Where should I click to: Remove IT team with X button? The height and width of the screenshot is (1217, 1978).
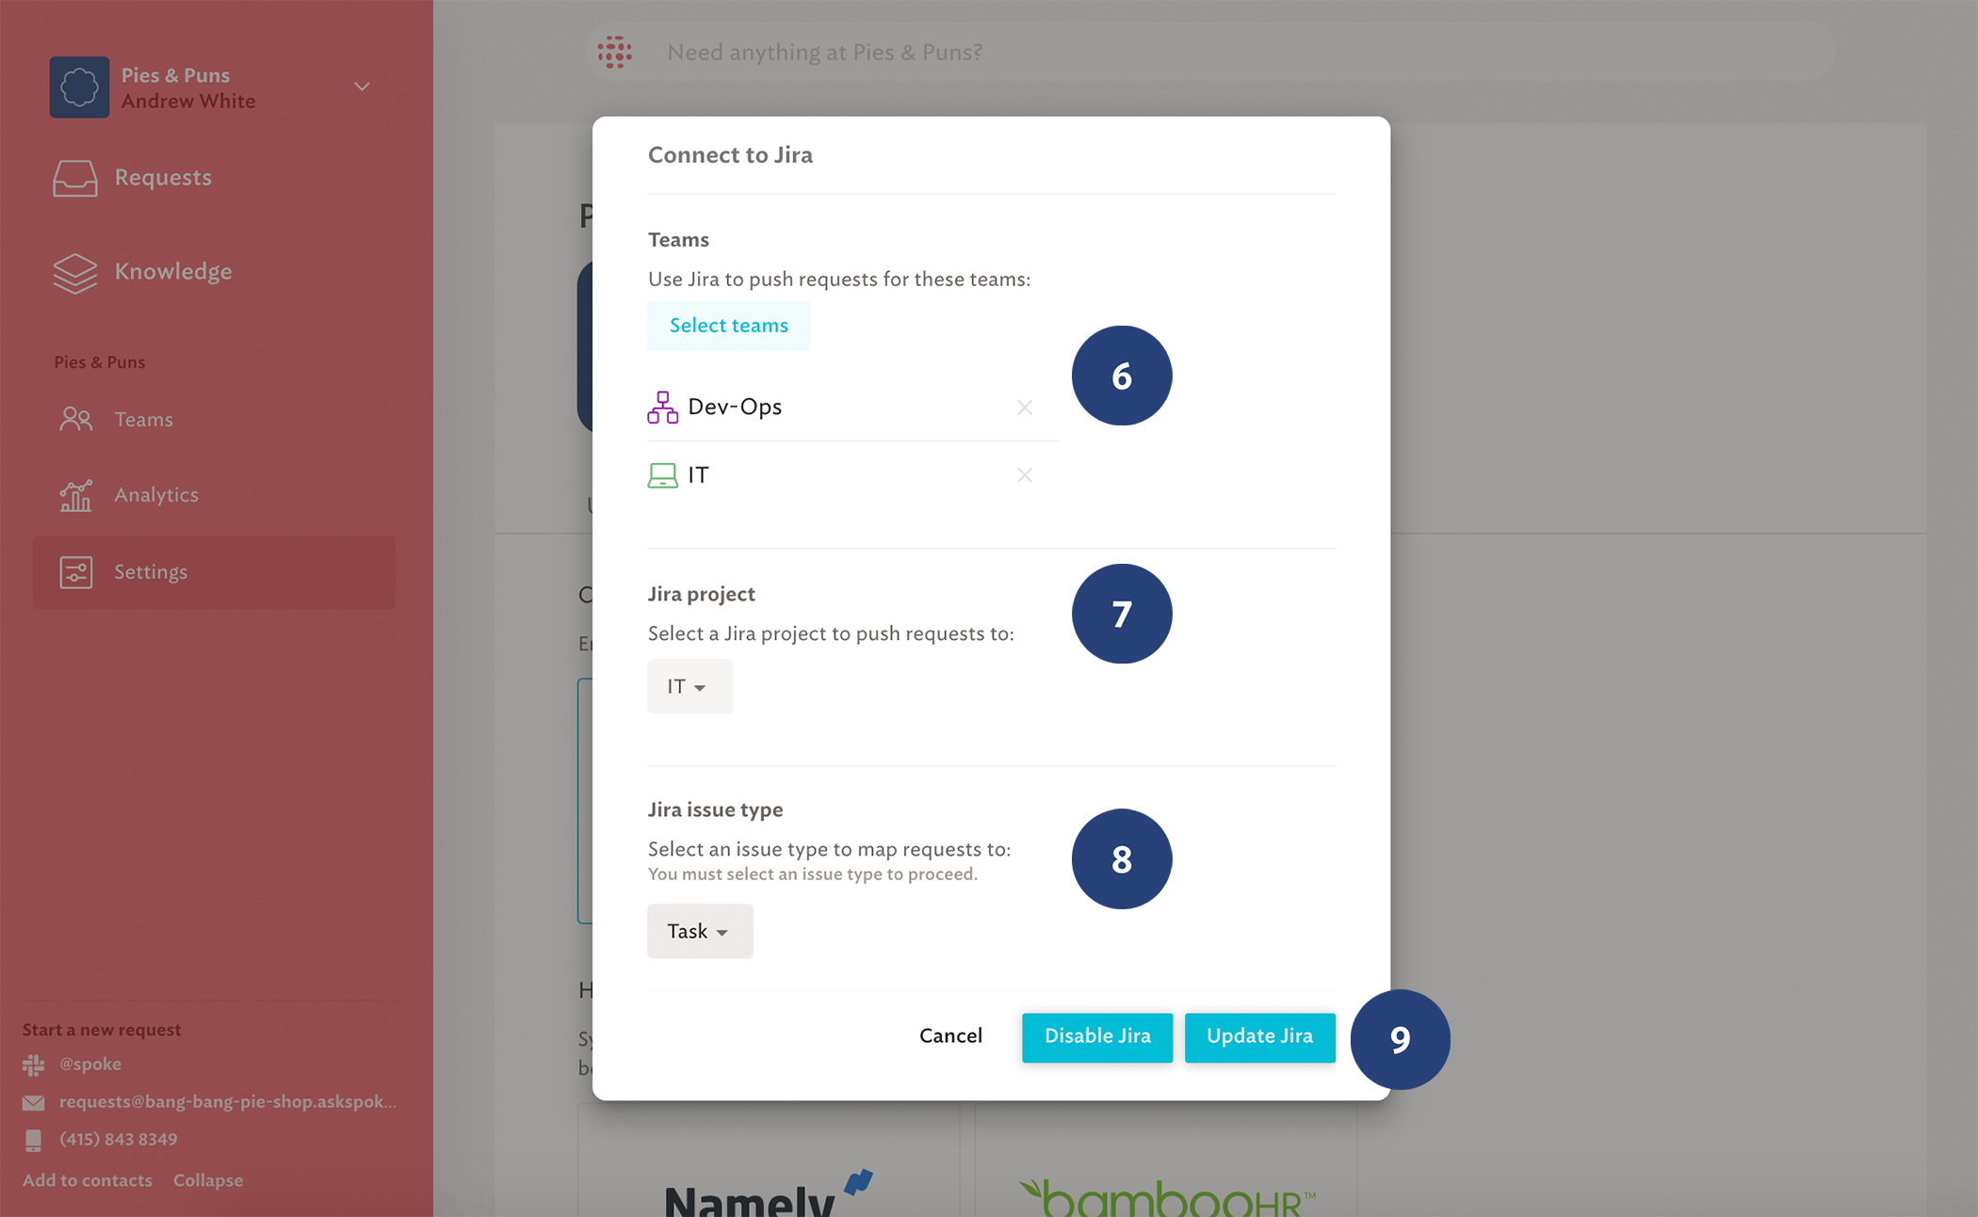(x=1025, y=474)
